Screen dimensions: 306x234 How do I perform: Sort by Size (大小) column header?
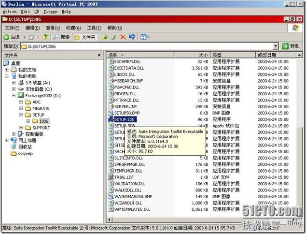pos(192,55)
